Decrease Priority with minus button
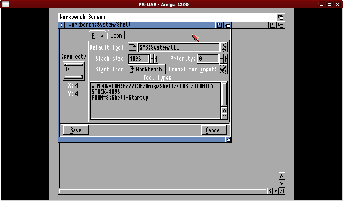The width and height of the screenshot is (343, 201). pyautogui.click(x=221, y=58)
